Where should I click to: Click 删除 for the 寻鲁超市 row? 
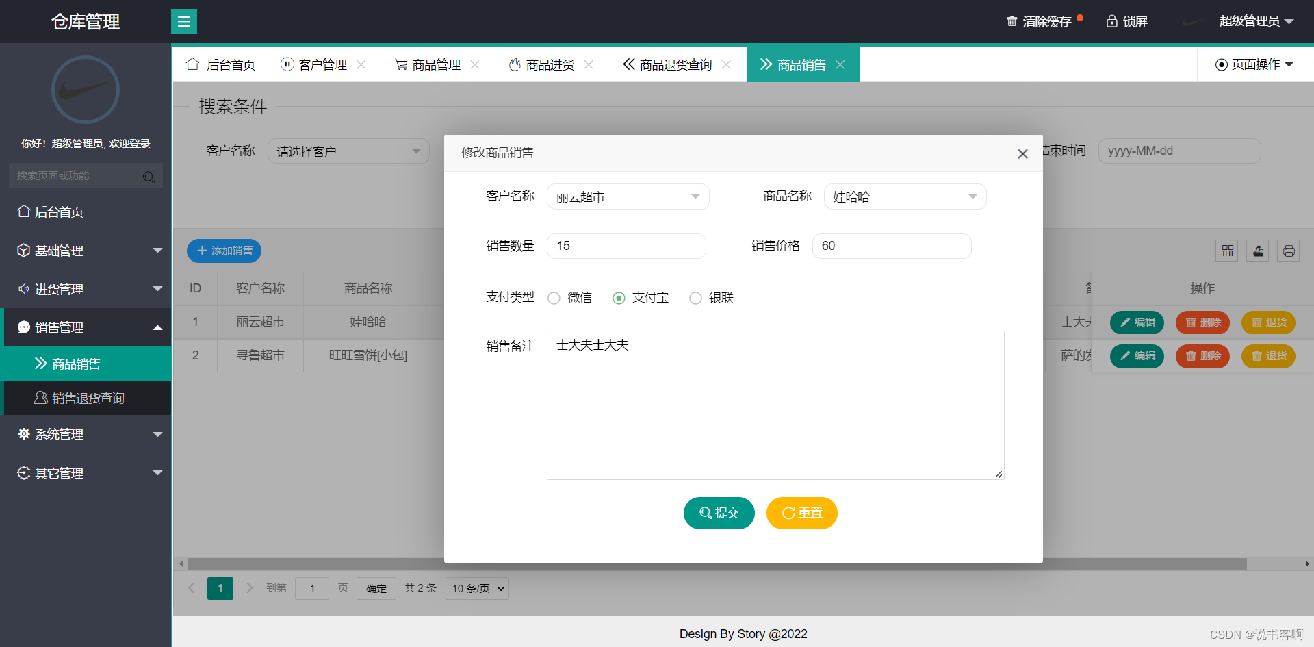[1202, 356]
